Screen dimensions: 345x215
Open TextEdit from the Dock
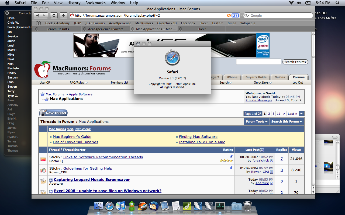point(176,206)
